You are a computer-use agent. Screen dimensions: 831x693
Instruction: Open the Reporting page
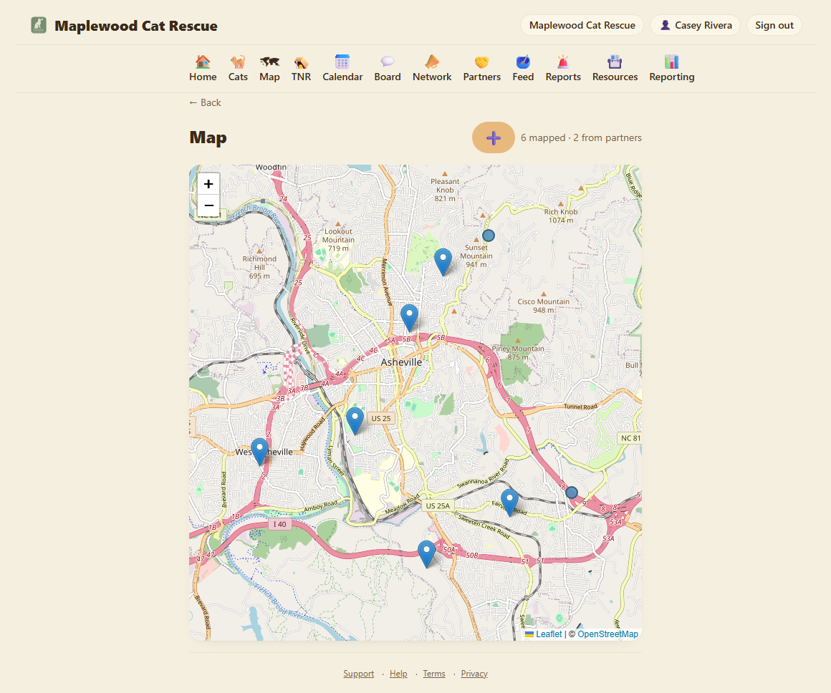[671, 68]
